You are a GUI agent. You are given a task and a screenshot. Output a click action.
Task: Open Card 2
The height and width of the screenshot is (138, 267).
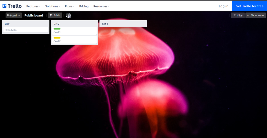tap(74, 40)
